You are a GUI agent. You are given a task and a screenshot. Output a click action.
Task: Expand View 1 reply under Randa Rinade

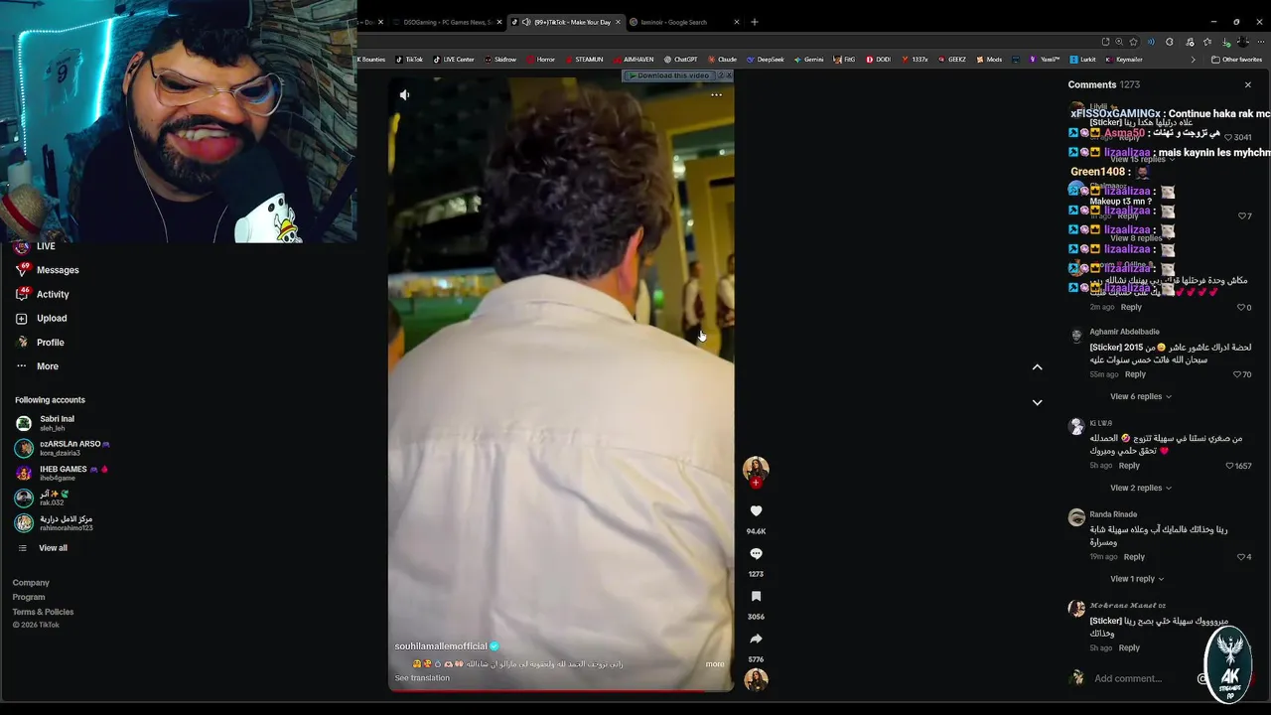(1137, 579)
